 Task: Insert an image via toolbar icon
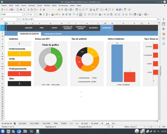[91, 10]
